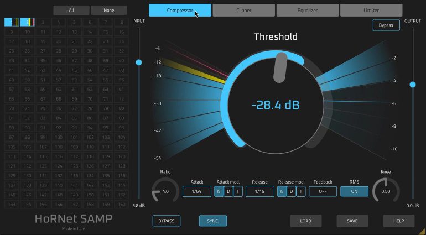The width and height of the screenshot is (426, 235).
Task: Select T in Release mod.
Action: click(300, 191)
